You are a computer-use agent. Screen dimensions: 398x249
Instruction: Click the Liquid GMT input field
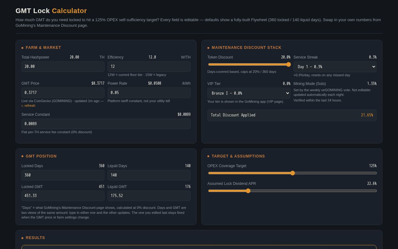tap(149, 196)
